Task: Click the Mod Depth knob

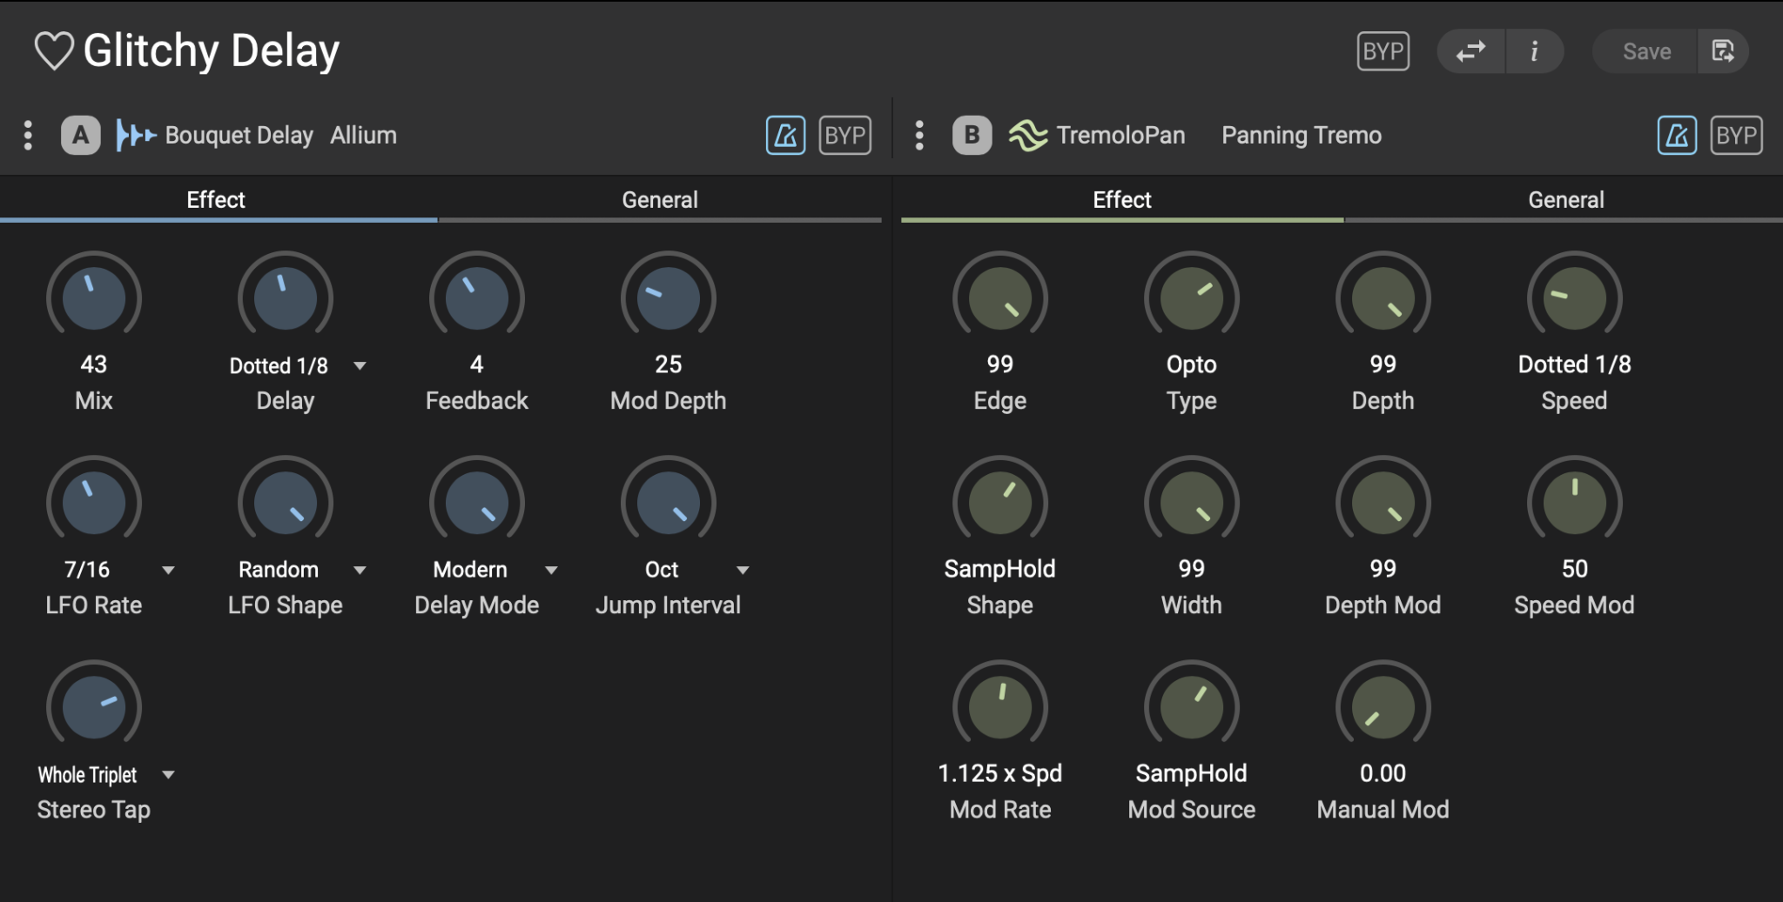Action: (x=669, y=297)
